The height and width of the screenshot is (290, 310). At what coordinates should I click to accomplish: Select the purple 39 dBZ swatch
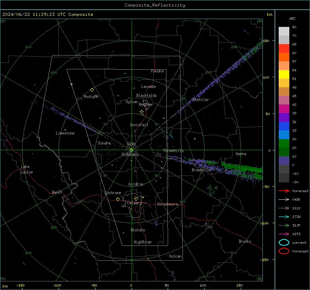(284, 117)
